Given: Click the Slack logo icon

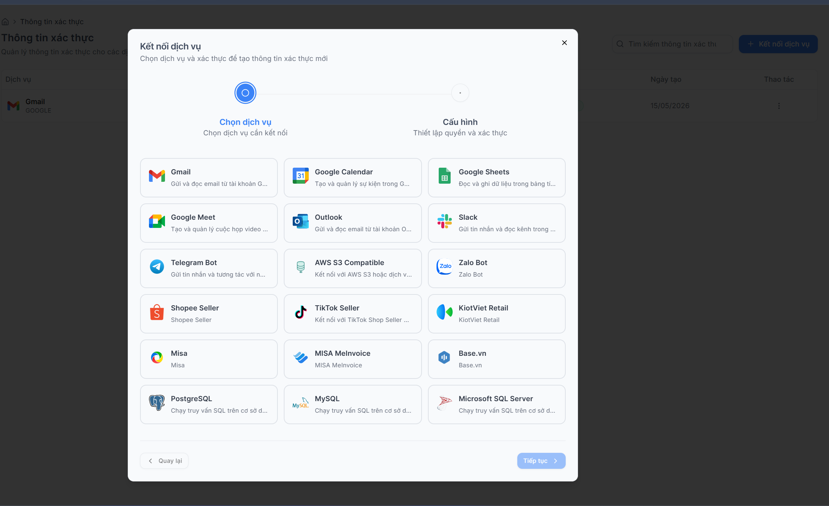Looking at the screenshot, I should [444, 221].
